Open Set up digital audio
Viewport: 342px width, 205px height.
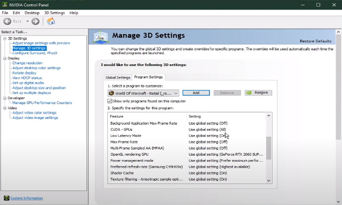pos(28,83)
